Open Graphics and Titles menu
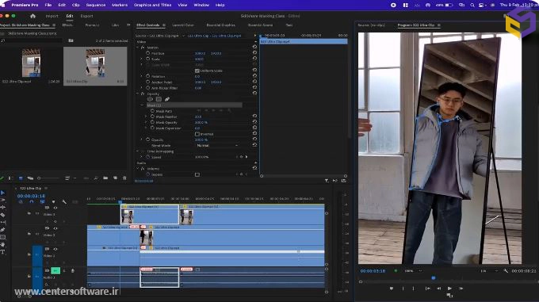539x302 pixels. coord(152,6)
